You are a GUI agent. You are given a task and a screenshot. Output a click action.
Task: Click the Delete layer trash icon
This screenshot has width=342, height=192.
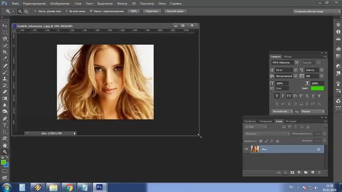pos(320,172)
